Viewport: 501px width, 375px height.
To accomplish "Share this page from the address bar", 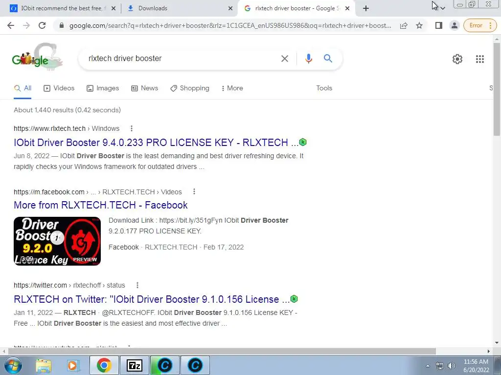I will pos(404,25).
